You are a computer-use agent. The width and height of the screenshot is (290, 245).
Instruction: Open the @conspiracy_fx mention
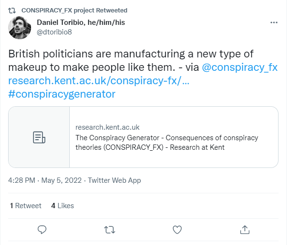coord(240,68)
